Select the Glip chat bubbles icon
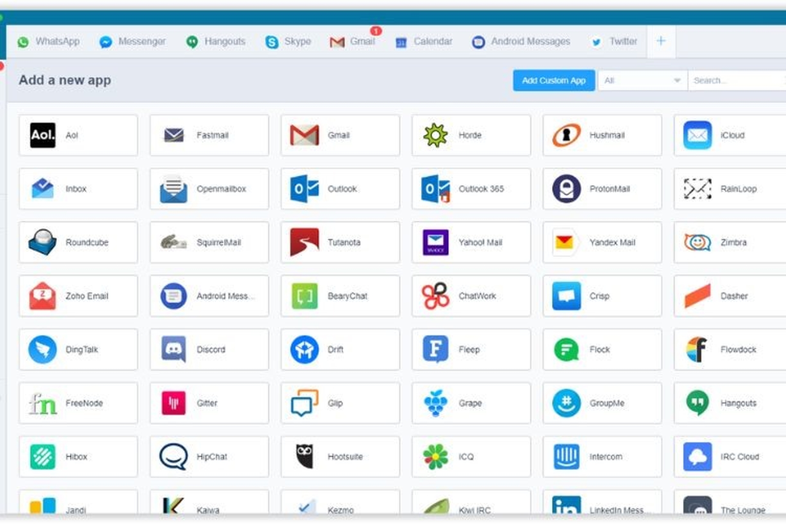Image resolution: width=786 pixels, height=524 pixels. pos(304,403)
